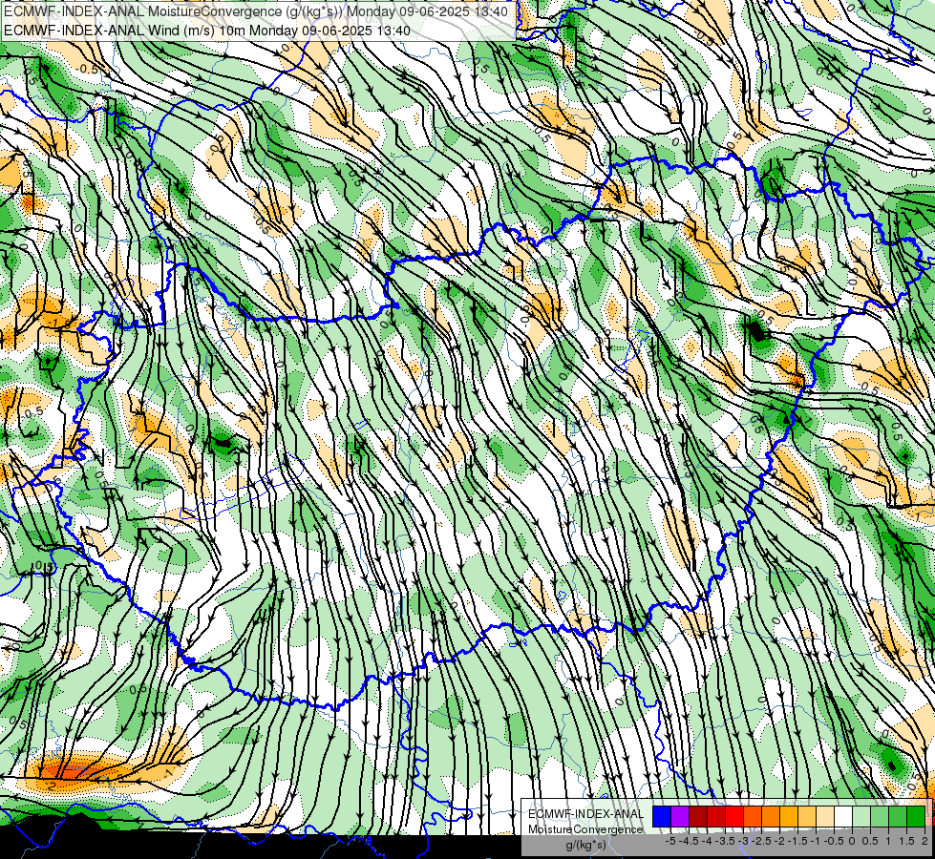The width and height of the screenshot is (935, 859).
Task: Click the 'g/(kg*s)' unit label in legend
Action: [x=585, y=845]
